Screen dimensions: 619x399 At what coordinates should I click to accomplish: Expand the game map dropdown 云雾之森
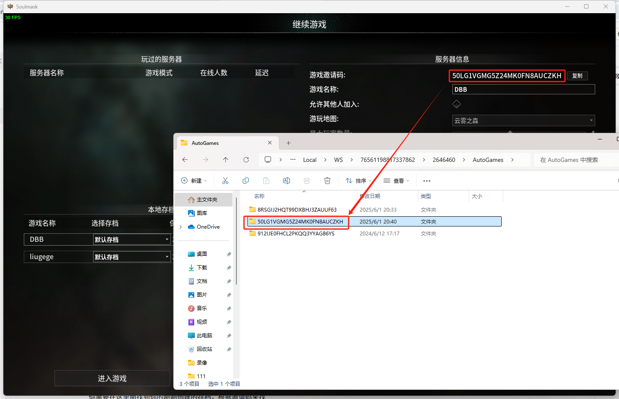[523, 121]
